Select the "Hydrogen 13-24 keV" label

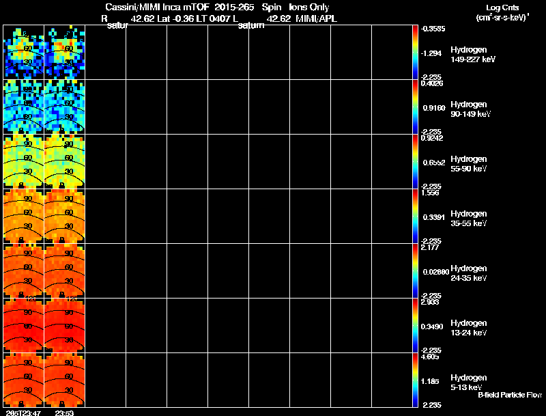point(469,328)
